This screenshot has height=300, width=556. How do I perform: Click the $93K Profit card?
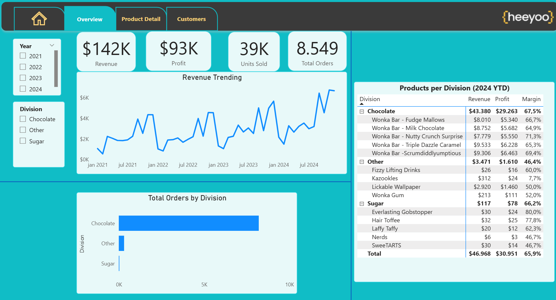(x=179, y=51)
